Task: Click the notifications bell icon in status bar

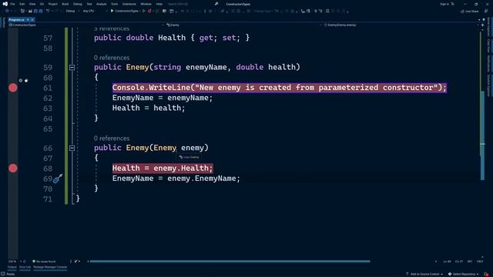Action: tap(486, 274)
